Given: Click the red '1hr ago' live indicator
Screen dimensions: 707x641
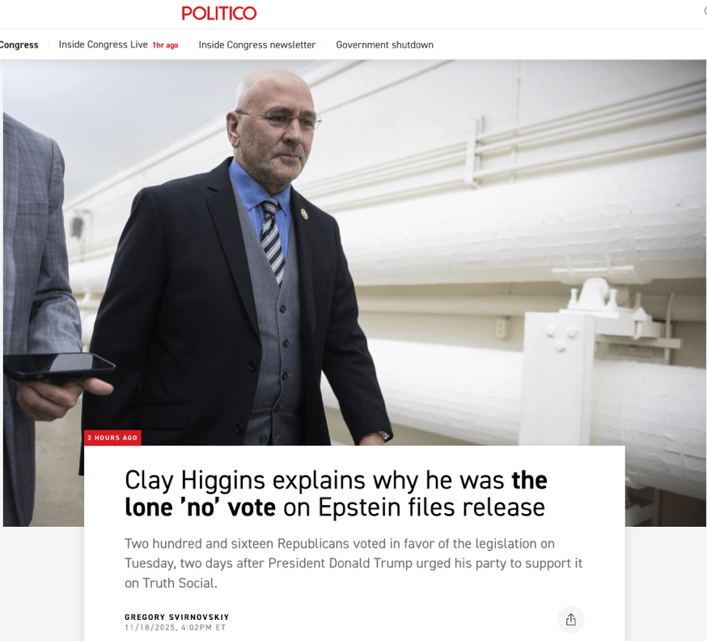Looking at the screenshot, I should pos(165,45).
